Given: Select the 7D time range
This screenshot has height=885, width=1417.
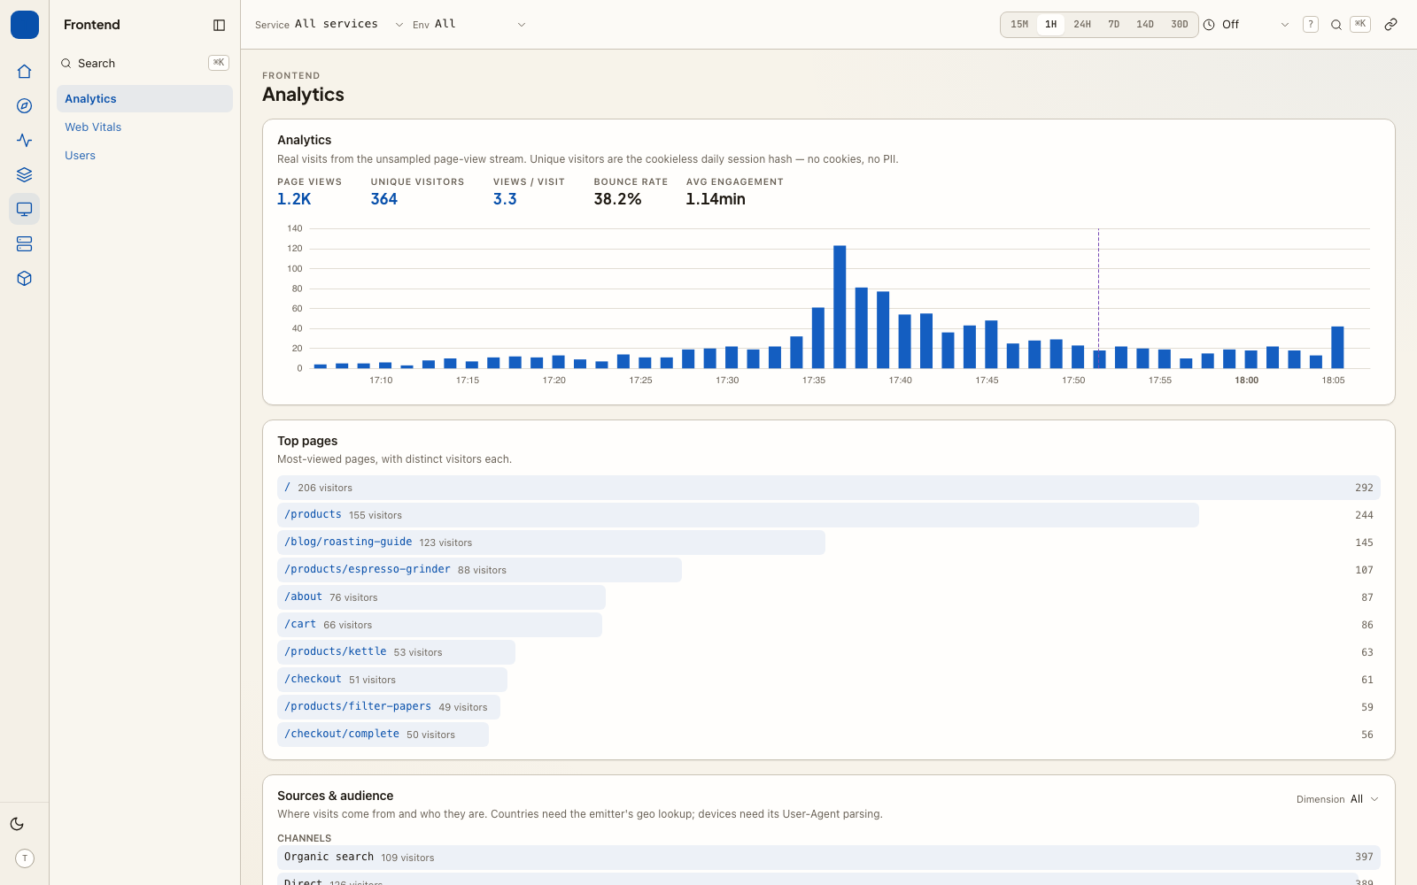Looking at the screenshot, I should click(1114, 25).
